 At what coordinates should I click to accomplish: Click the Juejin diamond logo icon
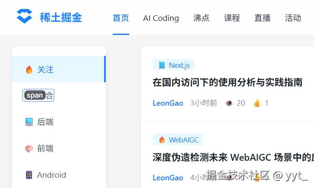(x=24, y=17)
